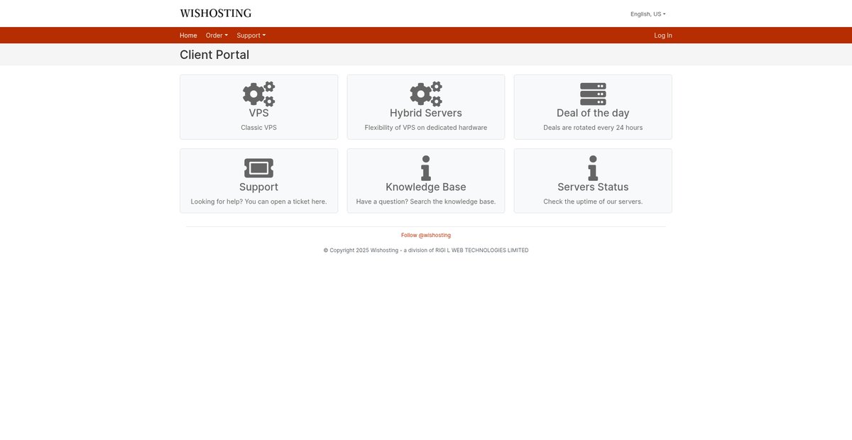Click the gears icon in VPS card
852x440 pixels.
[258, 94]
